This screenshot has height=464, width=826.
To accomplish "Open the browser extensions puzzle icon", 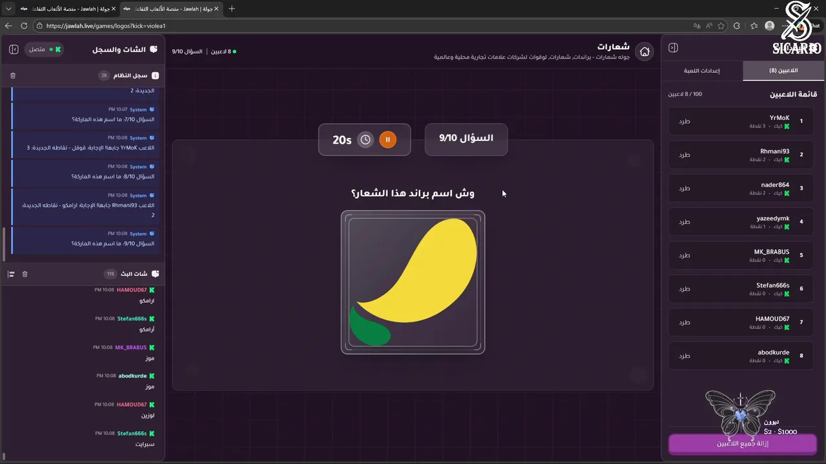I will click(737, 26).
